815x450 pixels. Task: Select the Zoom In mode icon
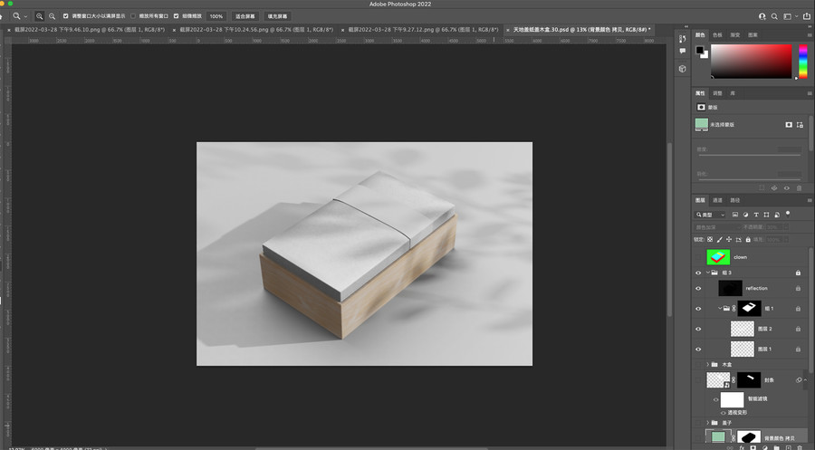coord(39,16)
